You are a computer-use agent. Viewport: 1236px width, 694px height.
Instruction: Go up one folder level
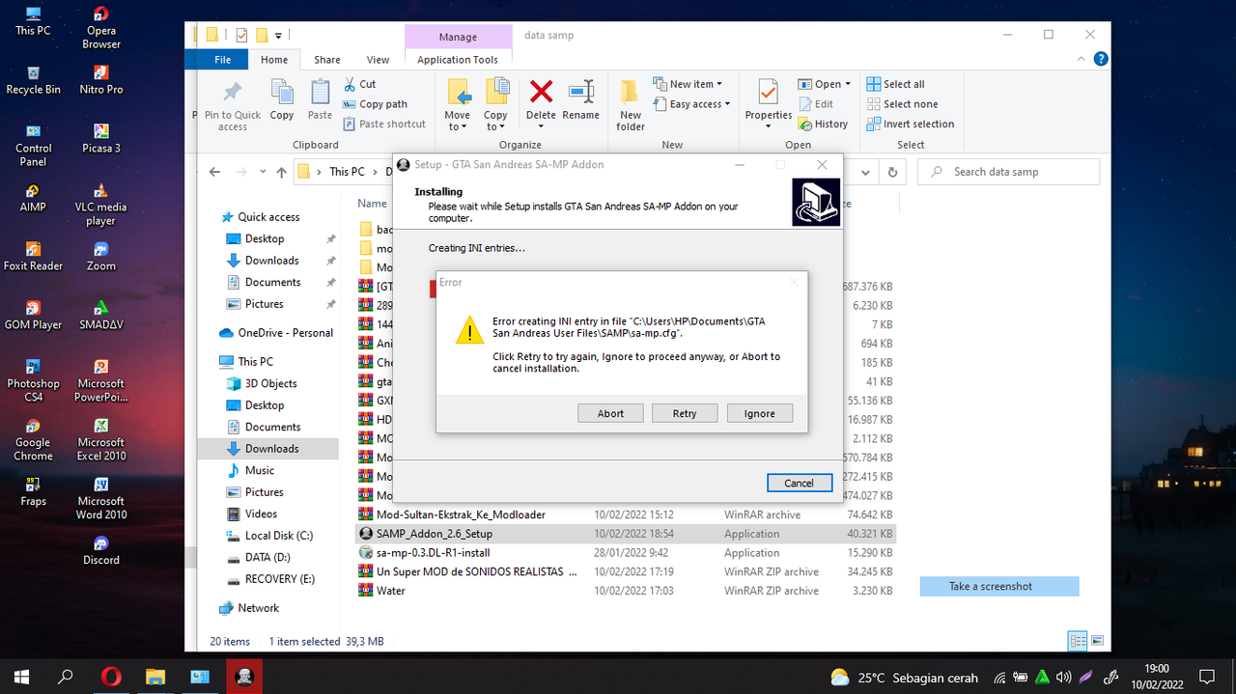tap(281, 172)
